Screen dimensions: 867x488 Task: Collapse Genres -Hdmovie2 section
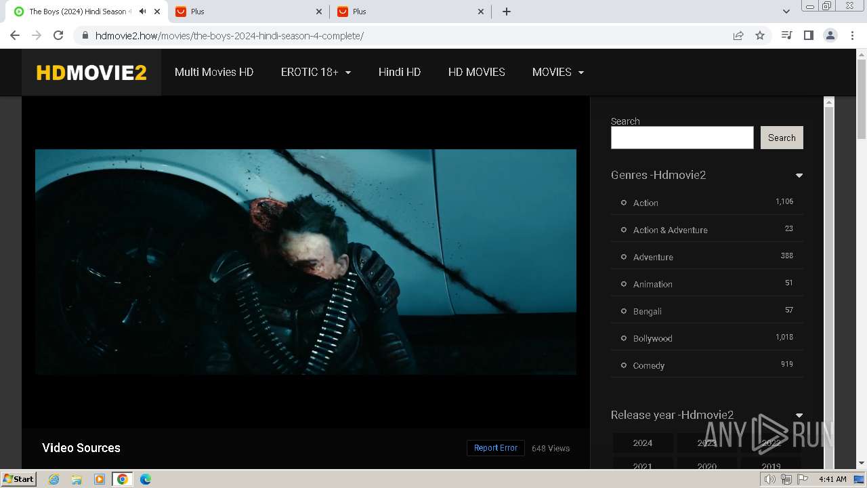[x=799, y=176]
